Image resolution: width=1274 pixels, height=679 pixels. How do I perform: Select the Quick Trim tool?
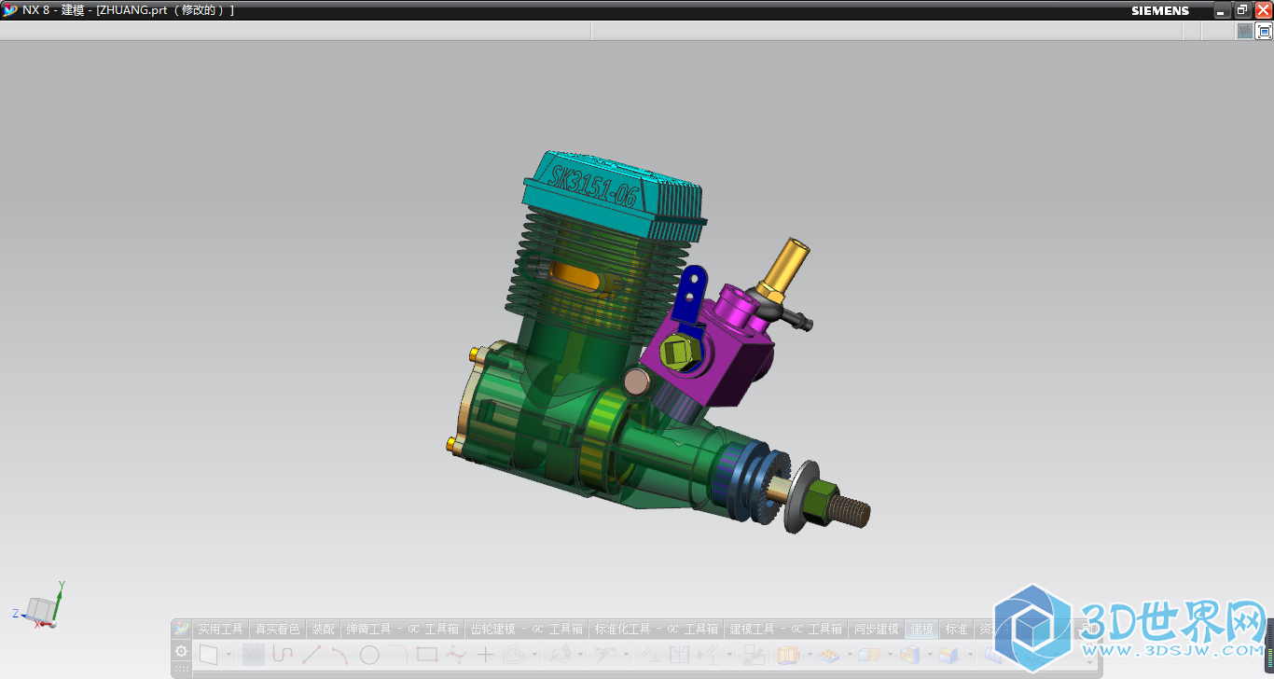561,654
